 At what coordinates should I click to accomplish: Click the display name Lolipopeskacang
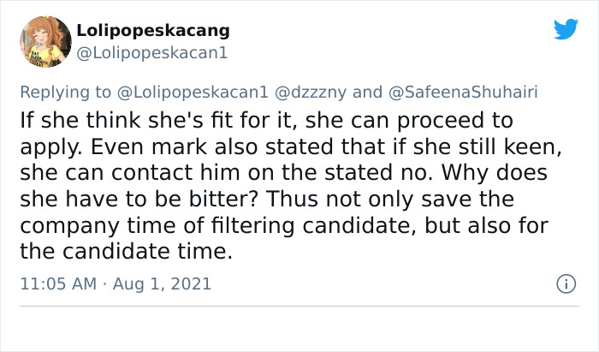pos(153,31)
